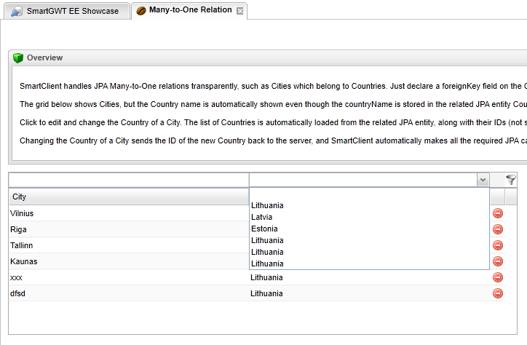Image resolution: width=527 pixels, height=345 pixels.
Task: Select the Many-to-One Relation tab
Action: click(x=189, y=10)
